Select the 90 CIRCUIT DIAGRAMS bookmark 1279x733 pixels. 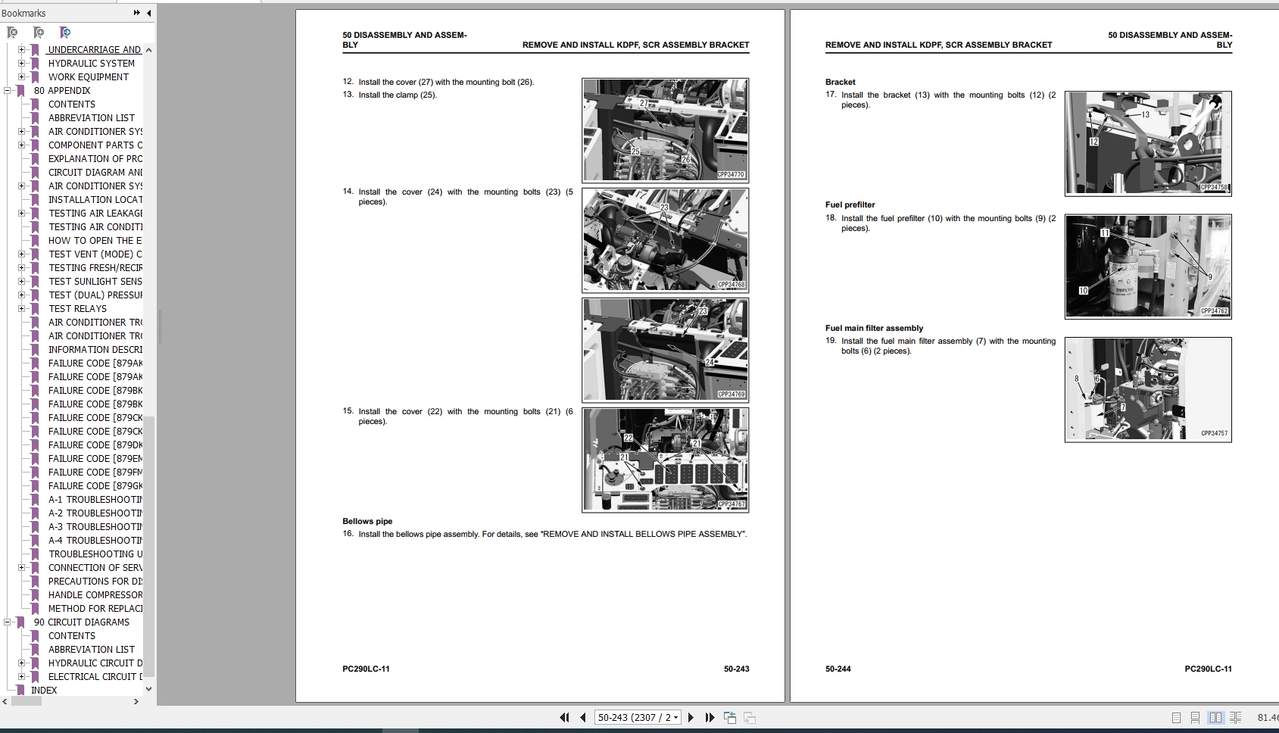coord(82,622)
